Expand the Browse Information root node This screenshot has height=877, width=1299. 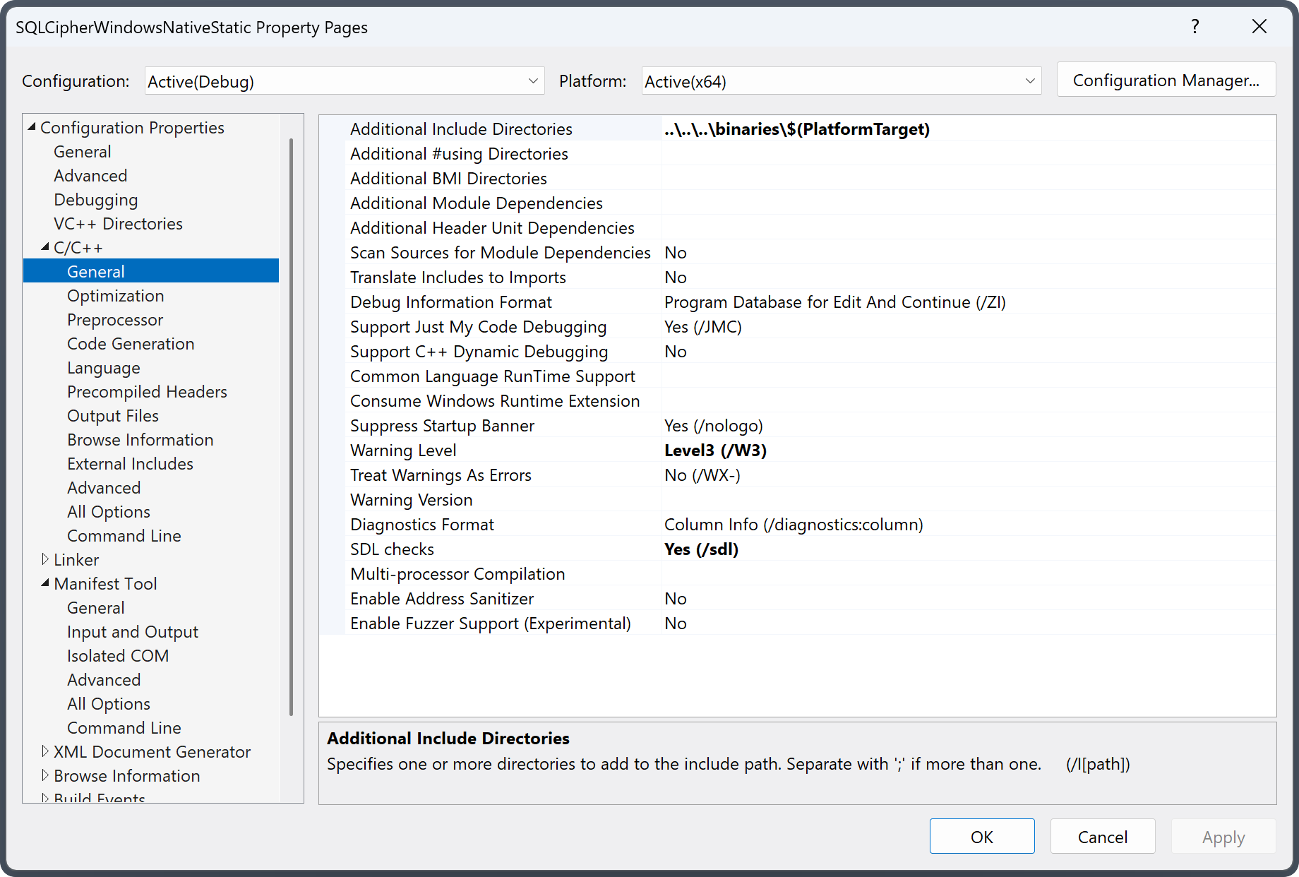[x=45, y=775]
